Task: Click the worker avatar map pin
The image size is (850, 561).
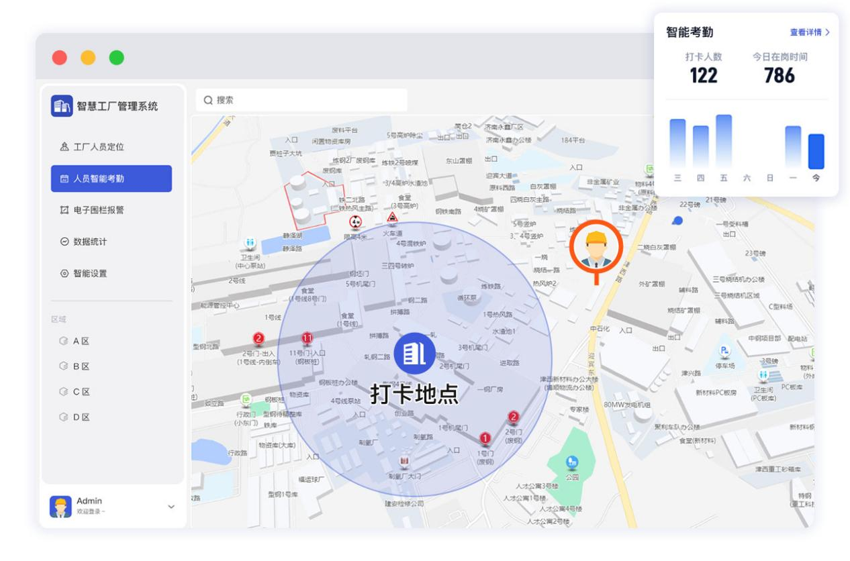Action: point(596,247)
